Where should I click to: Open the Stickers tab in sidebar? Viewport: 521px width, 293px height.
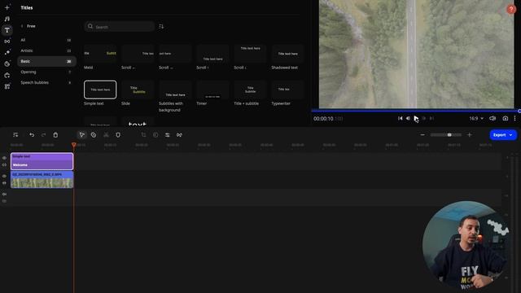pyautogui.click(x=7, y=63)
